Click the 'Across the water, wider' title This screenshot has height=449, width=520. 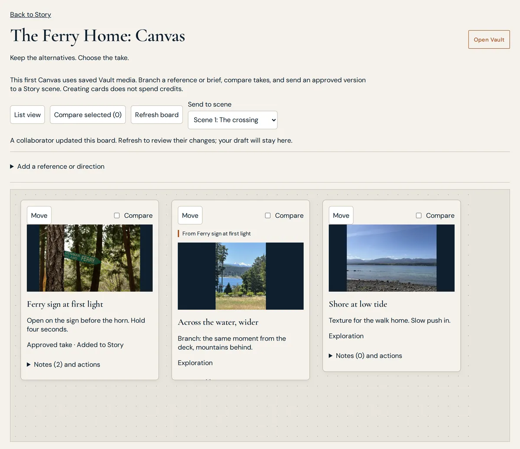[x=218, y=322]
